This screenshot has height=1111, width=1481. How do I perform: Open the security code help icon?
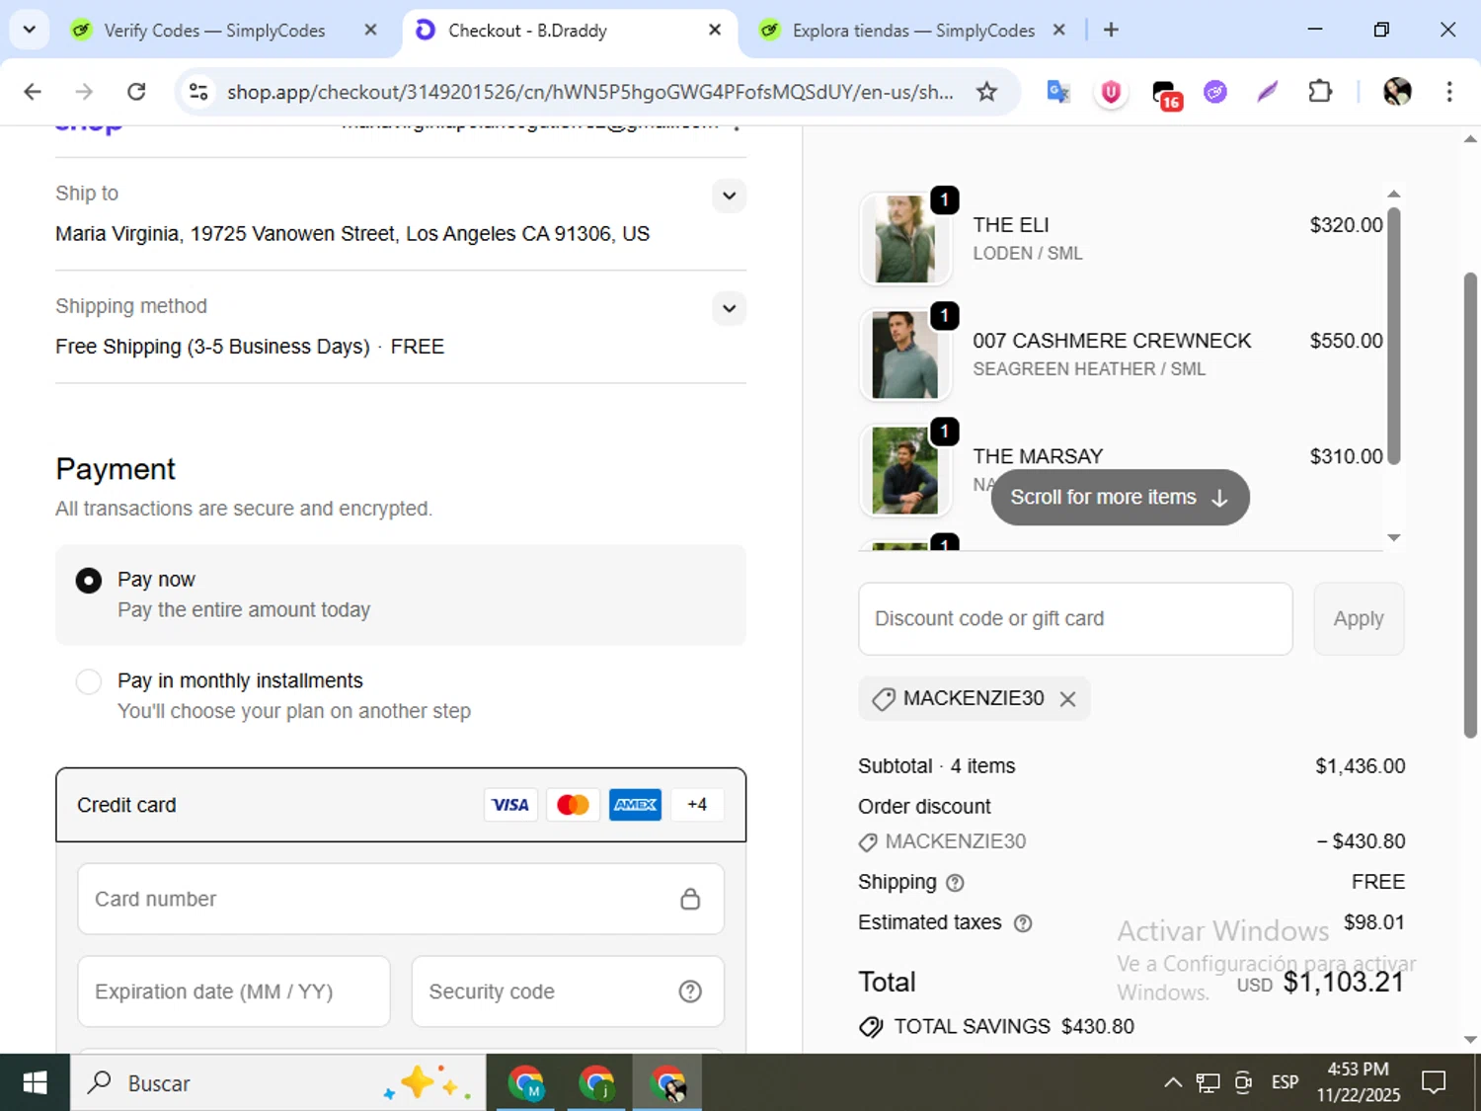(690, 992)
